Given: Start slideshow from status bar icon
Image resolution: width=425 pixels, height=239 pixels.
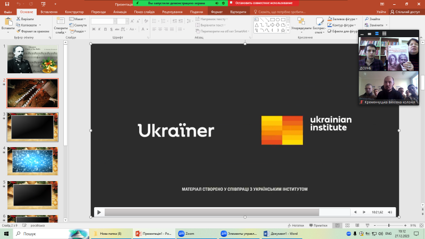Looking at the screenshot, I should (368, 225).
